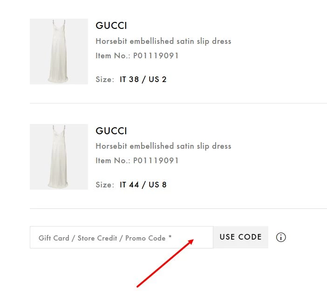Open second Horsebit embellished satin slip dress title
This screenshot has height=303, width=327.
click(163, 146)
